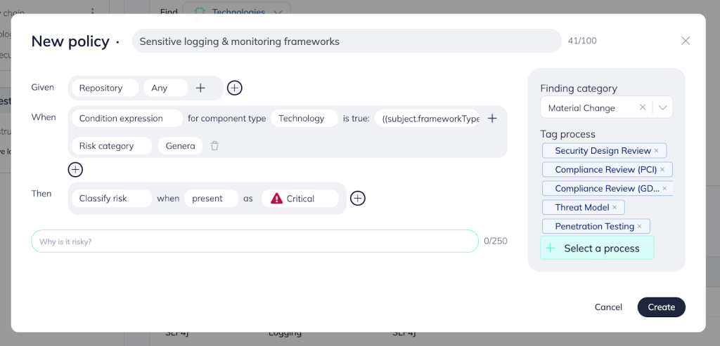
Task: Click the circled plus beside Given condition
Action: (235, 88)
